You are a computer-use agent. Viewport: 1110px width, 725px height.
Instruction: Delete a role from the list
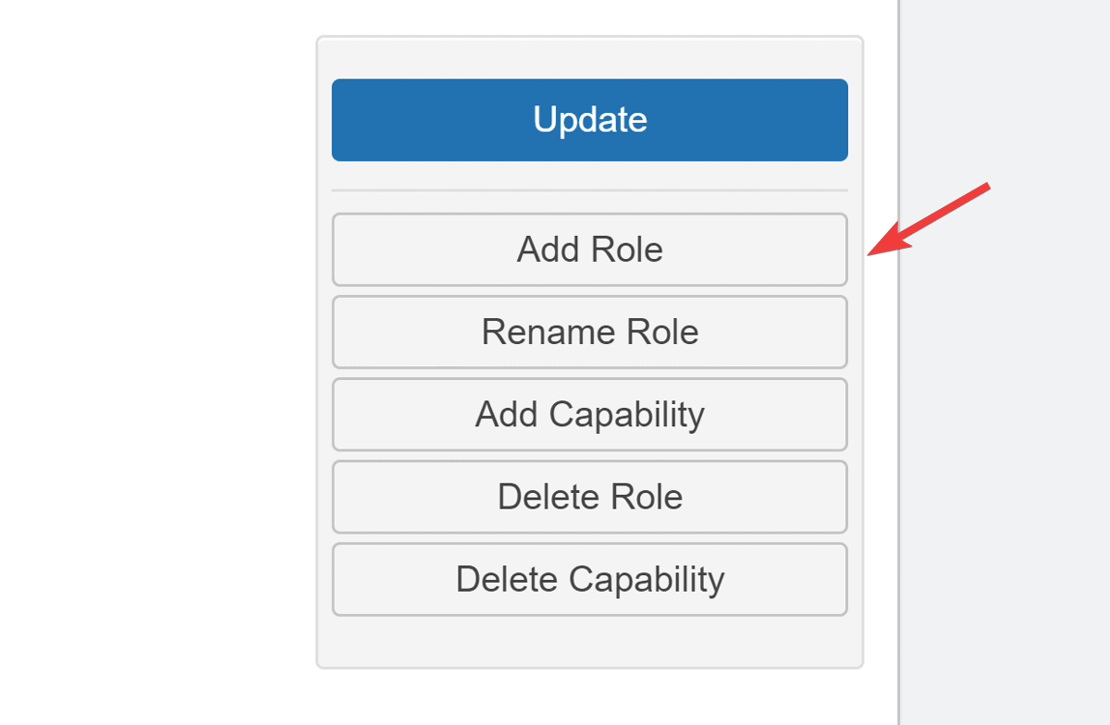point(589,498)
